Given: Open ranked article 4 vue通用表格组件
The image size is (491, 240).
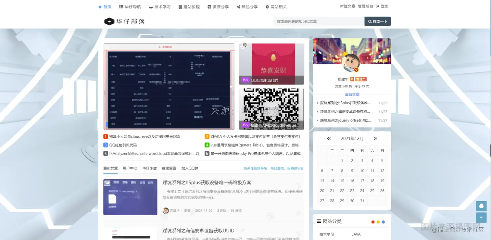Looking at the screenshot, I should [x=256, y=145].
